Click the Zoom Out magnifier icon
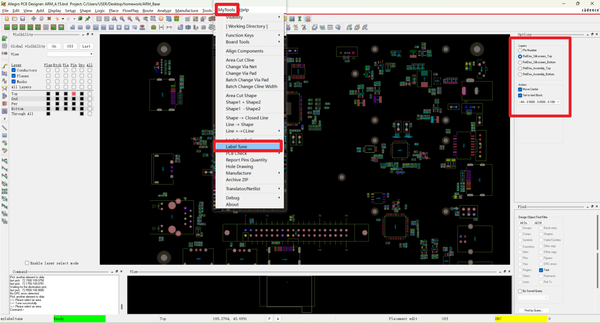 point(137,19)
